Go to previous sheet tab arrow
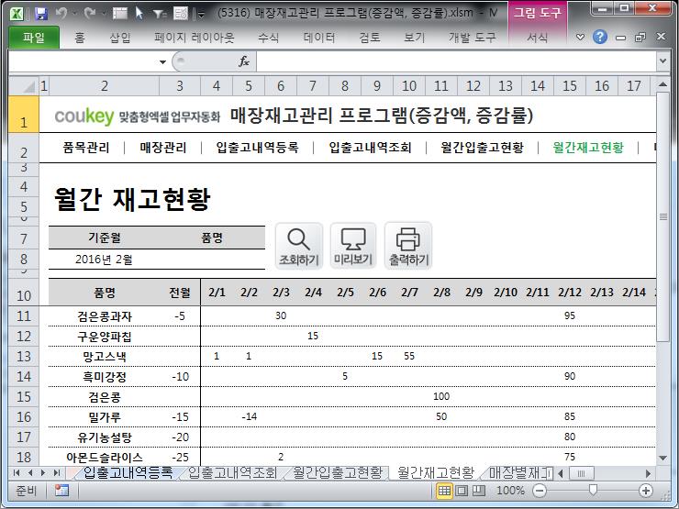 coord(30,472)
